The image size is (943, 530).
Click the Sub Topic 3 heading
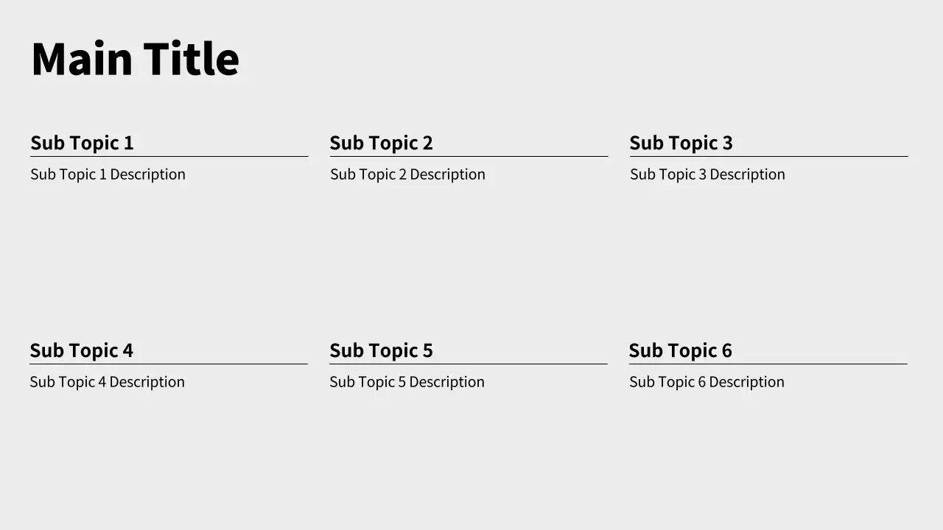click(681, 143)
